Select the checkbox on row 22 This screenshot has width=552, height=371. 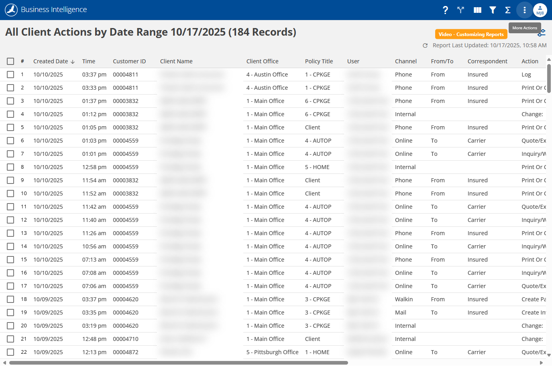[x=10, y=352]
